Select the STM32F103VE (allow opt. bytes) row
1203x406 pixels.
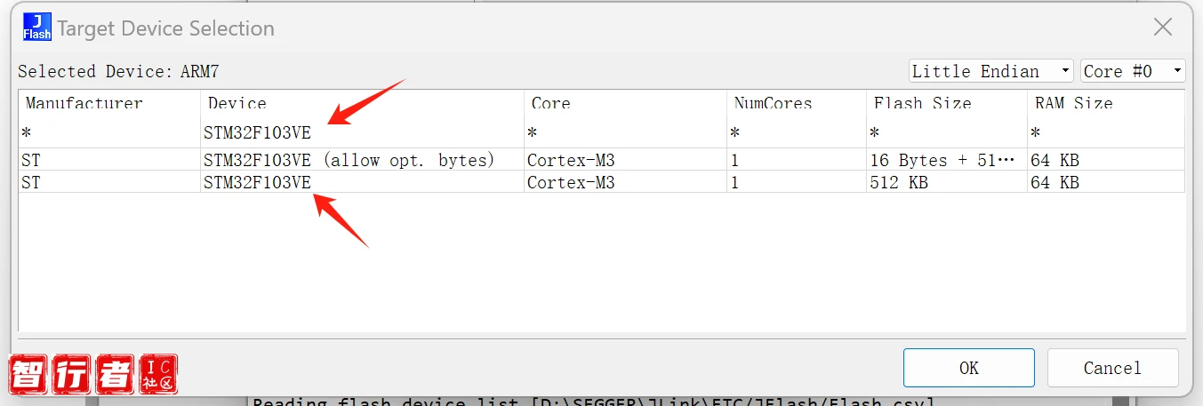[349, 161]
